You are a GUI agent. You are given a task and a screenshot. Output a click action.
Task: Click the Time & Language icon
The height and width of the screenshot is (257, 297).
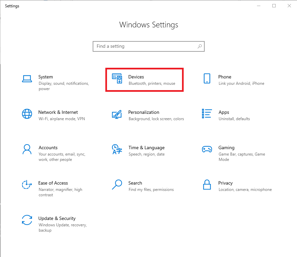(117, 149)
